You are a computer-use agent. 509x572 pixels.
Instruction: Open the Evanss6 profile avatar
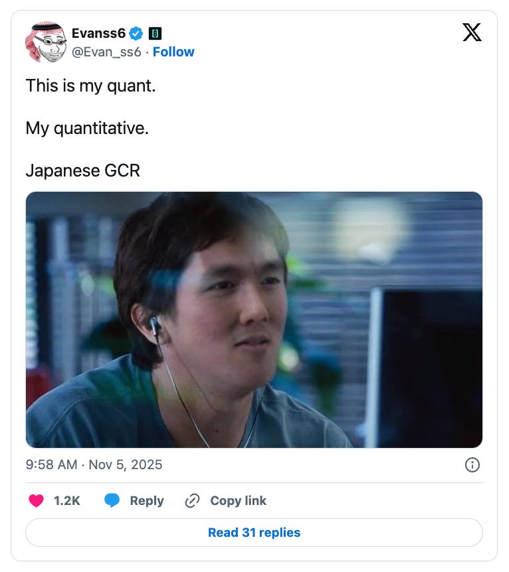click(46, 42)
